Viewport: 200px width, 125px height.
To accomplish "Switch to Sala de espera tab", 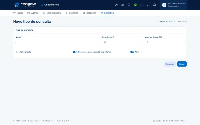I will point(52,13).
